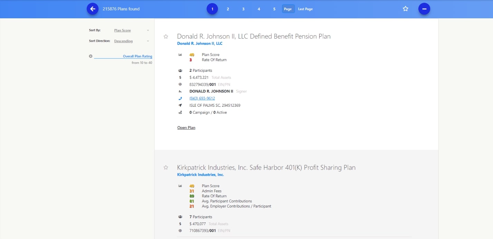Click the Sort By dropdown arrow

(148, 30)
